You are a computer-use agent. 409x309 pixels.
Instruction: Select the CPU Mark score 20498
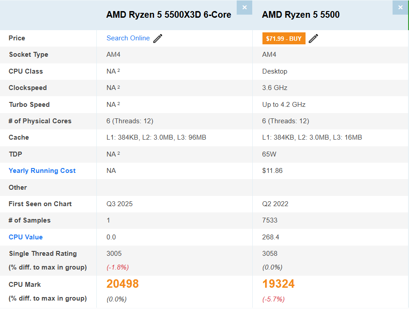[x=122, y=284]
